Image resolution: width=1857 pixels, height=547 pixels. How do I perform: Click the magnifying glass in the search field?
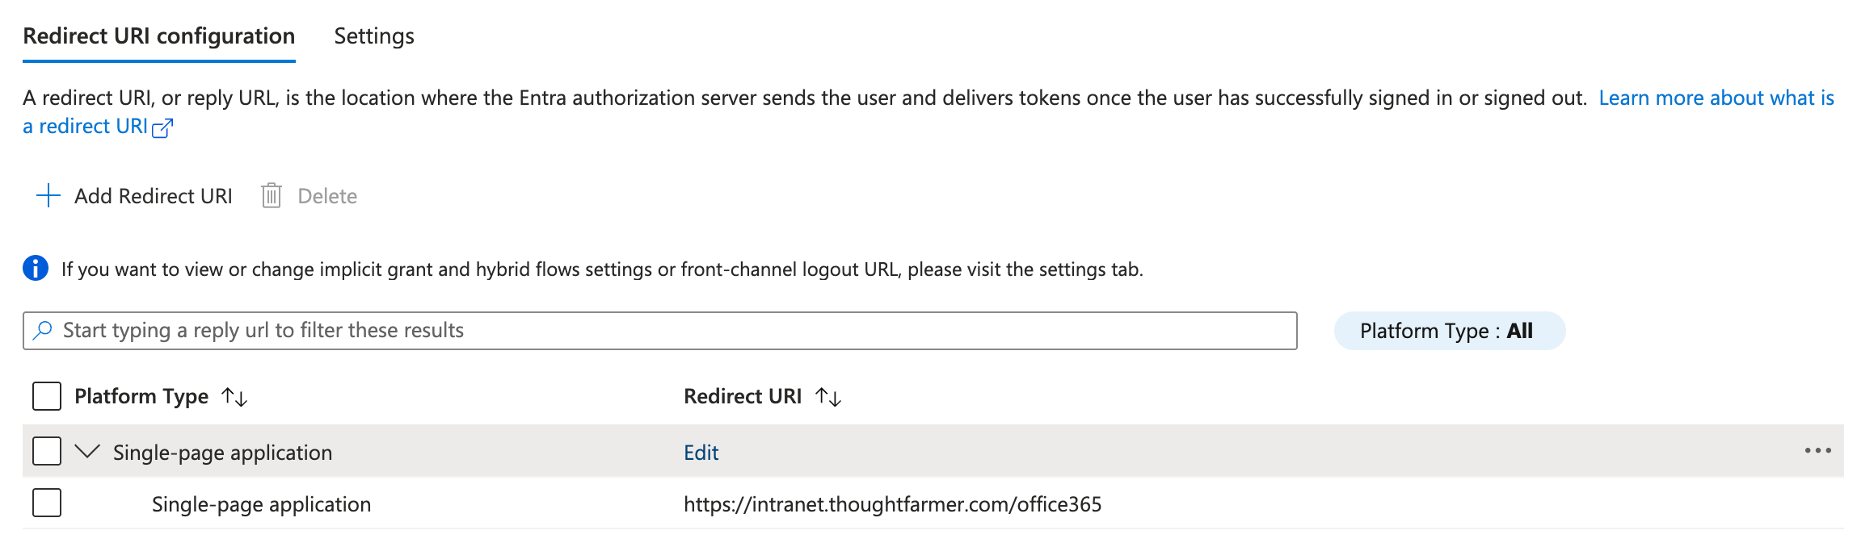(43, 329)
